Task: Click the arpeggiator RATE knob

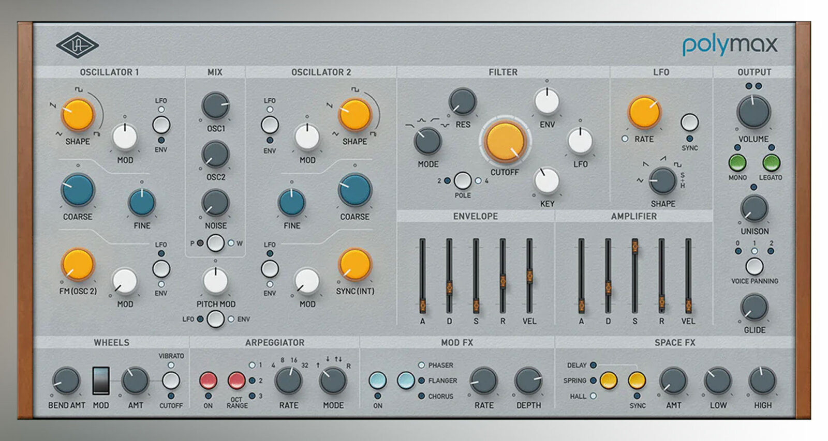Action: (x=288, y=381)
